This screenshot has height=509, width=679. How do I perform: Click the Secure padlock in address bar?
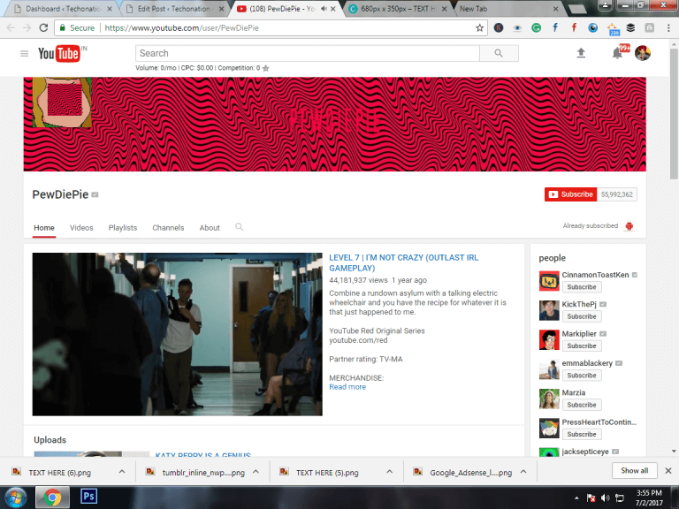[63, 27]
